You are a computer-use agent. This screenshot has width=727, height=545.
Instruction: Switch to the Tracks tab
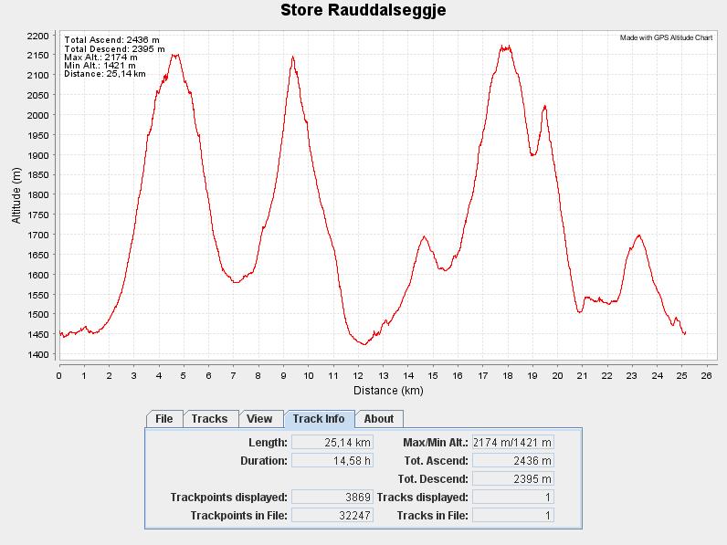coord(211,419)
